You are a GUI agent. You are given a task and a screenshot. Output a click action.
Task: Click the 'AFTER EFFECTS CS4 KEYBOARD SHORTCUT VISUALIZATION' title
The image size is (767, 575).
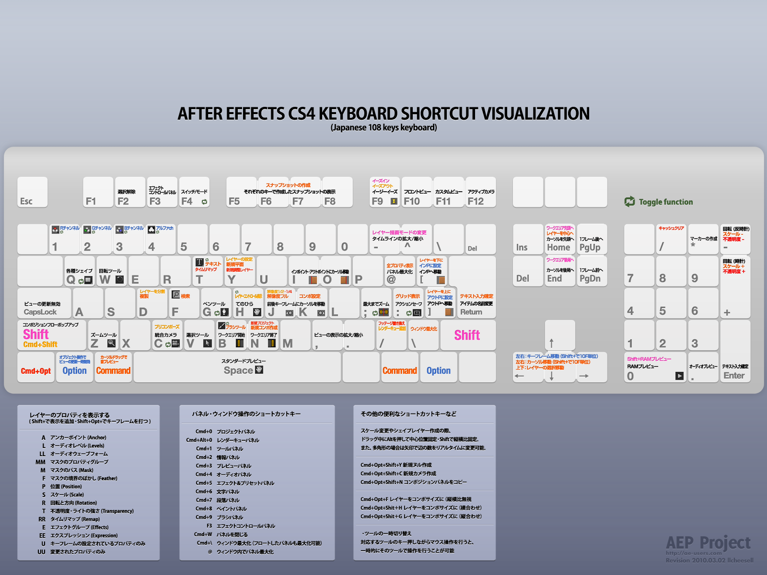pos(383,114)
